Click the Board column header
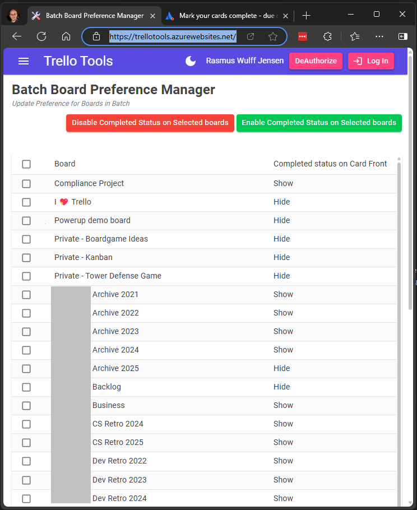Screen dimensions: 417x510 click(x=64, y=164)
